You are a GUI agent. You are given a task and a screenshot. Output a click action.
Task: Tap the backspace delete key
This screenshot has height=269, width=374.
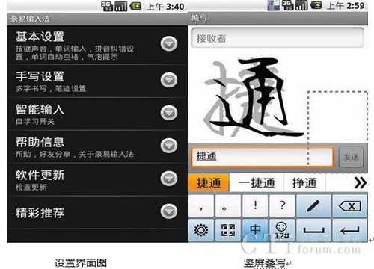[350, 205]
